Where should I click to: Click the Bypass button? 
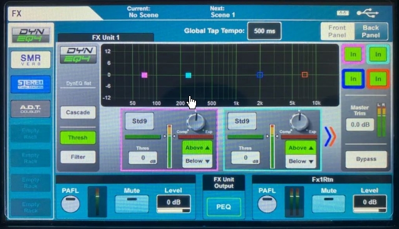point(366,159)
